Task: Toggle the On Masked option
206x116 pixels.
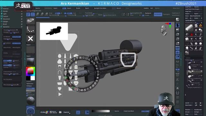Action: 7,37
